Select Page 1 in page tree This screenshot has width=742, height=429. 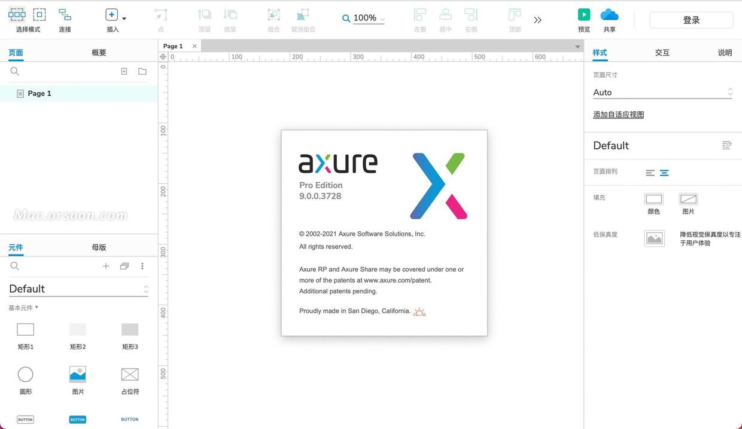tap(79, 93)
